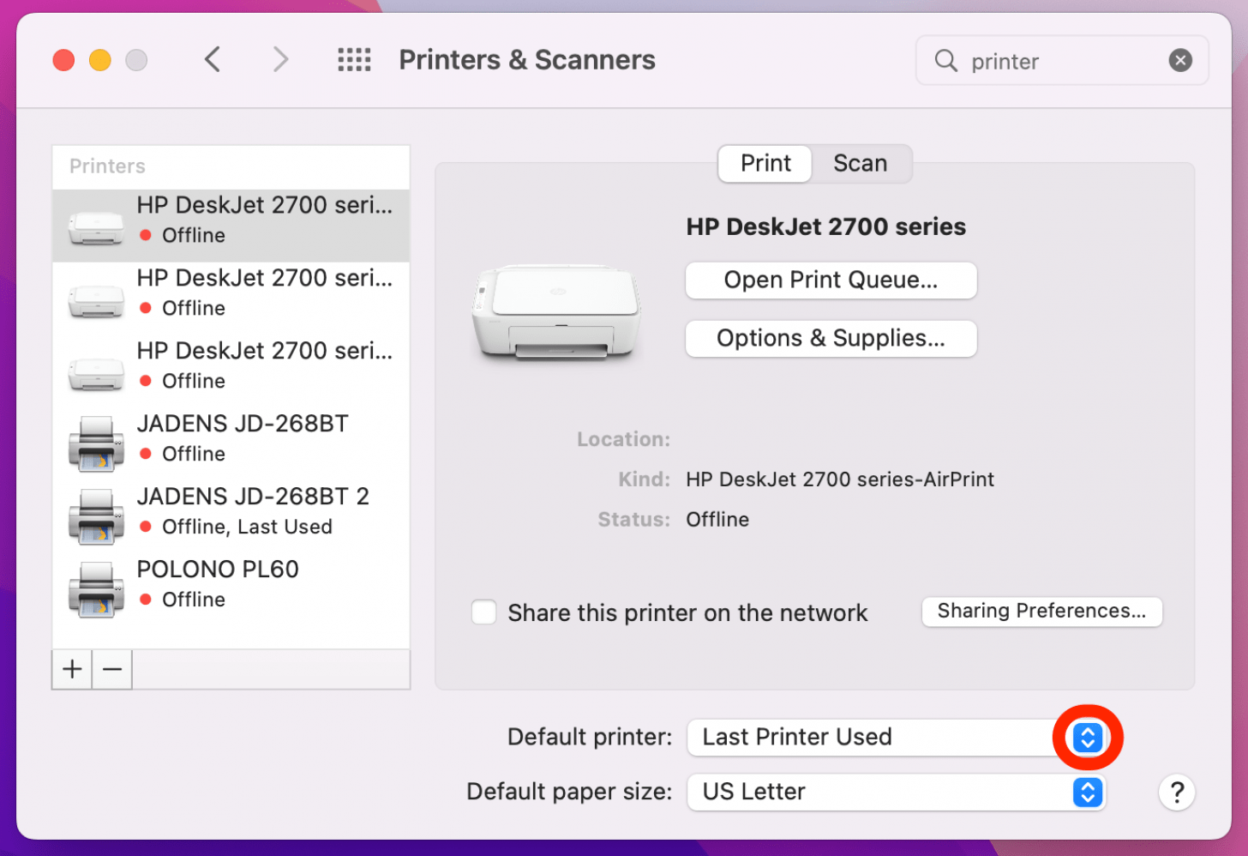Minimize the window with the yellow button
Viewport: 1248px width, 856px height.
click(x=100, y=60)
